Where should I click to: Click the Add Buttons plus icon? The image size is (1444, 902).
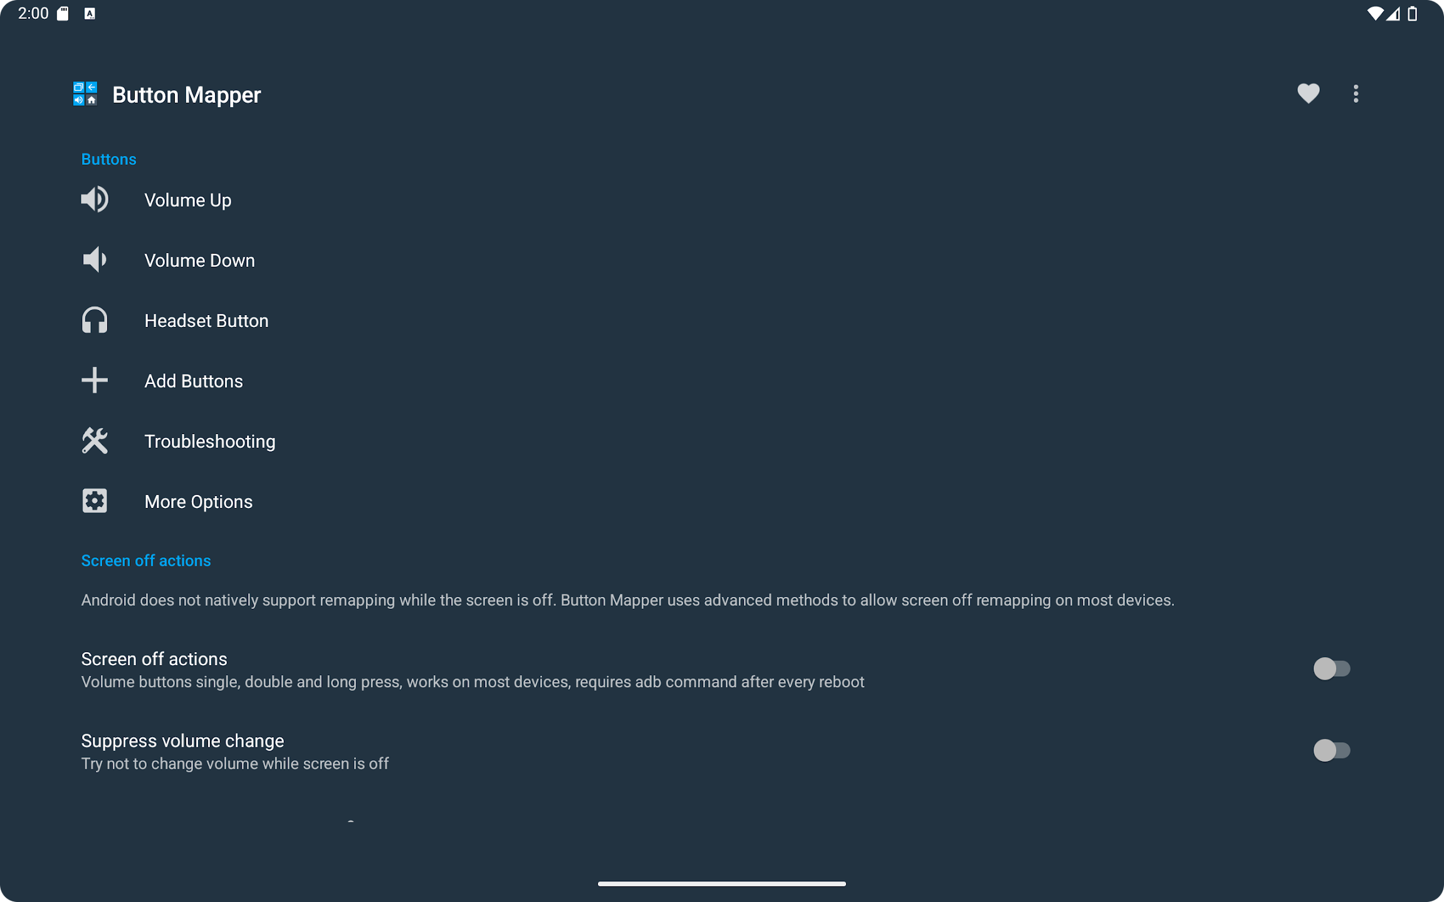click(95, 380)
